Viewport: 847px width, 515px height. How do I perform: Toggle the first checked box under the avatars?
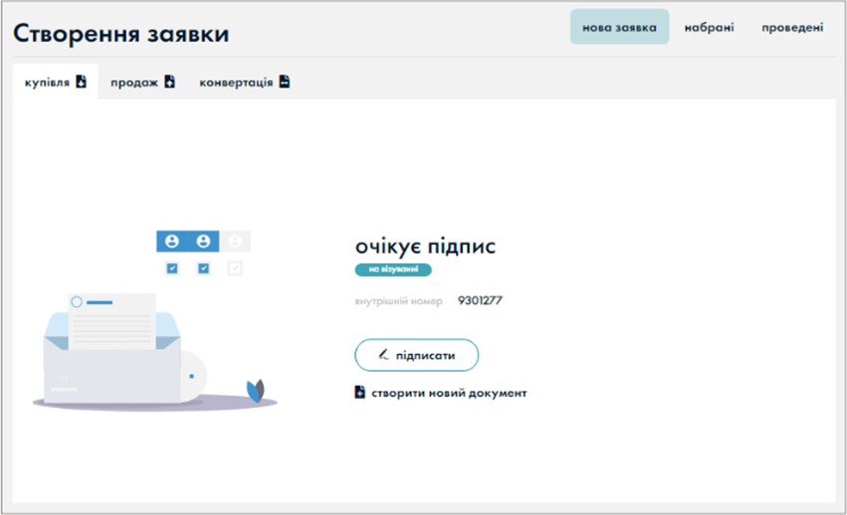[172, 268]
